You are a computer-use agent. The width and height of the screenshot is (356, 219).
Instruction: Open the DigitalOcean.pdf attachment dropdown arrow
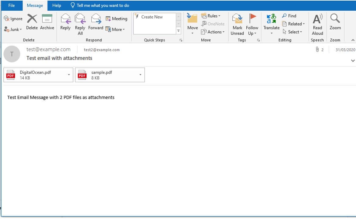(69, 75)
